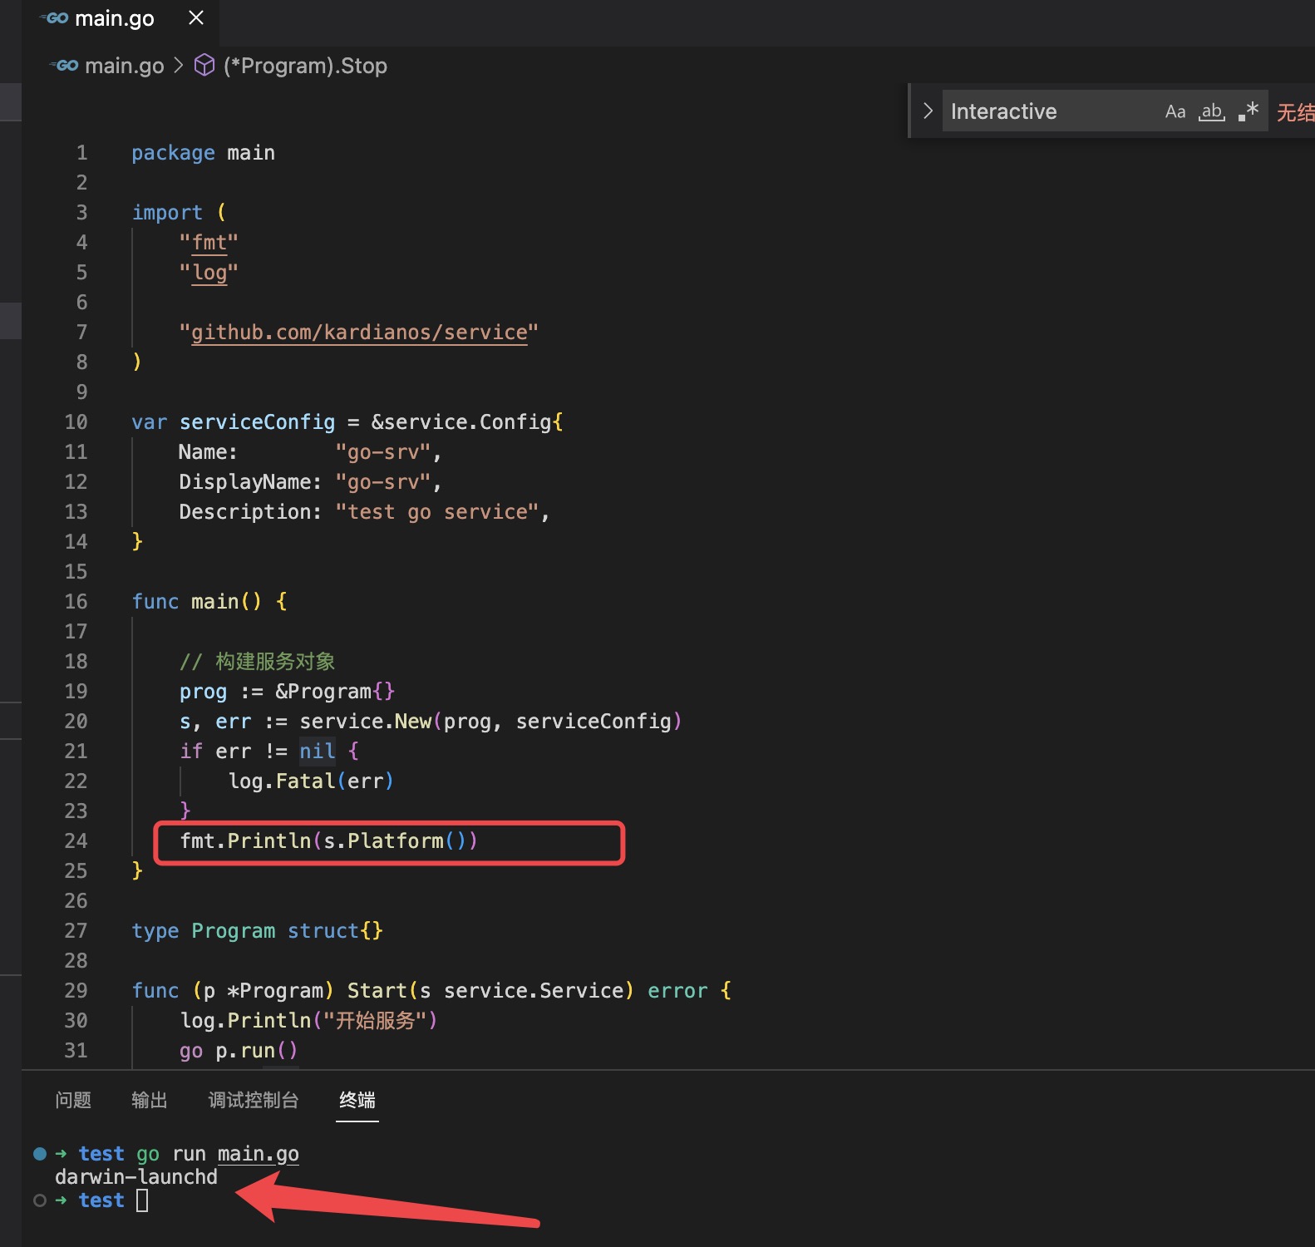Screen dimensions: 1315x1247
Task: Click the Go file icon in the main.go tab
Action: [55, 17]
